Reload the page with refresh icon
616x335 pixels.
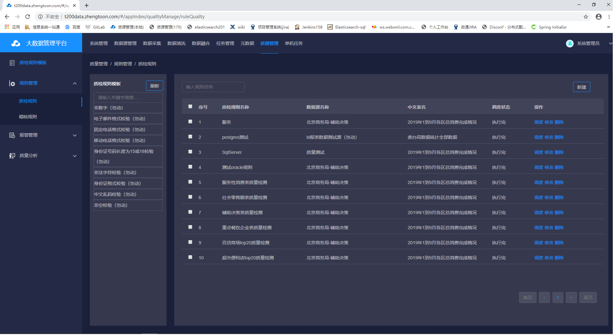tap(28, 17)
